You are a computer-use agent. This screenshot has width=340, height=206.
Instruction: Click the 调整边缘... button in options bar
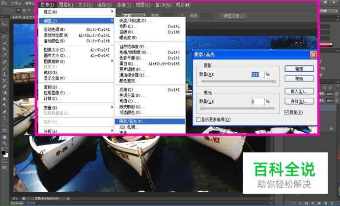(233, 16)
